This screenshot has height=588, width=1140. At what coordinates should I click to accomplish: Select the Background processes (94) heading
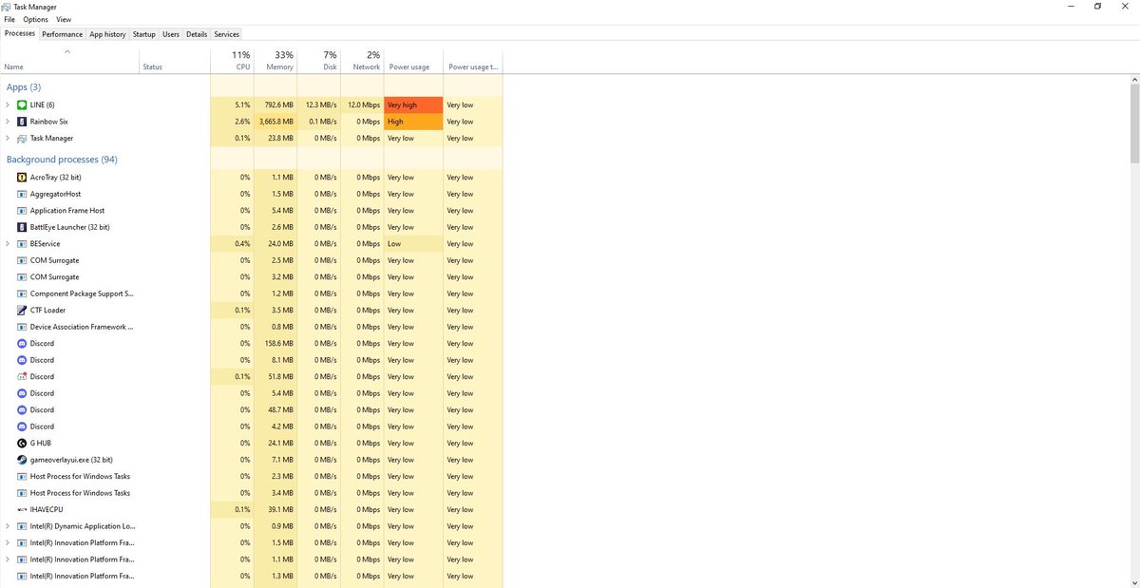coord(62,160)
